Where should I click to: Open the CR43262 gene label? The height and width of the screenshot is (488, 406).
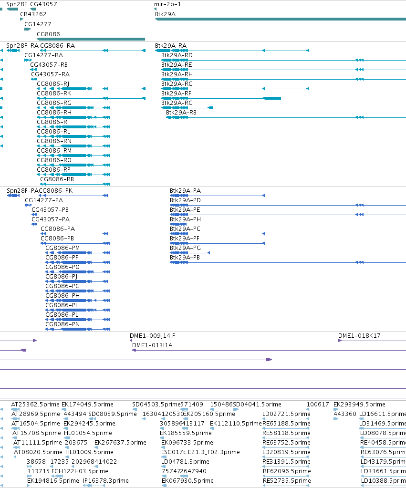tap(33, 14)
